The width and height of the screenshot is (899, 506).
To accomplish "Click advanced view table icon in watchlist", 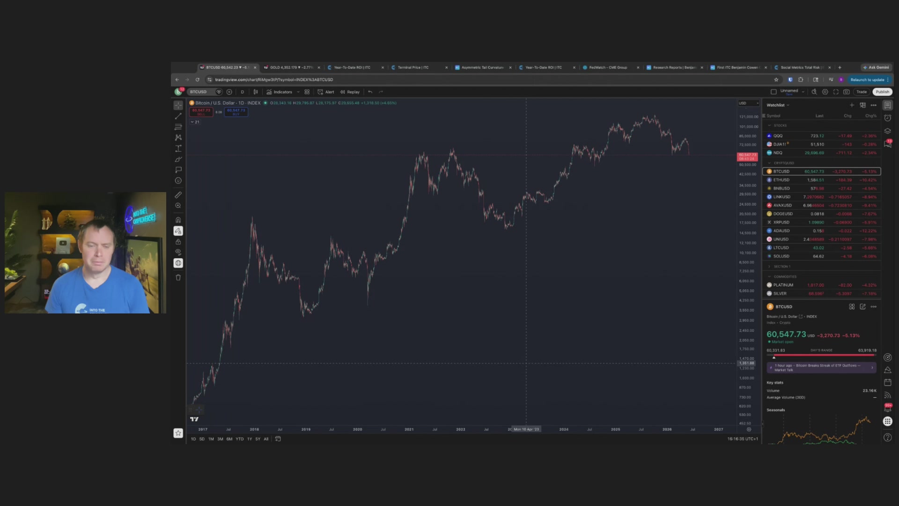I will [x=862, y=105].
